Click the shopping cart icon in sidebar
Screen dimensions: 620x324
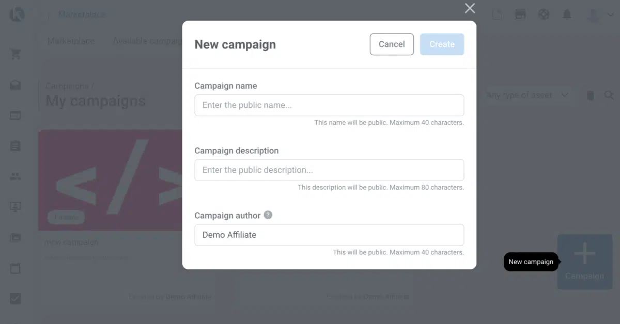16,54
